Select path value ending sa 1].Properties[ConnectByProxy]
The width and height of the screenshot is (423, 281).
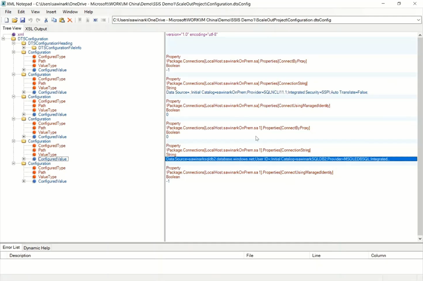[238, 128]
